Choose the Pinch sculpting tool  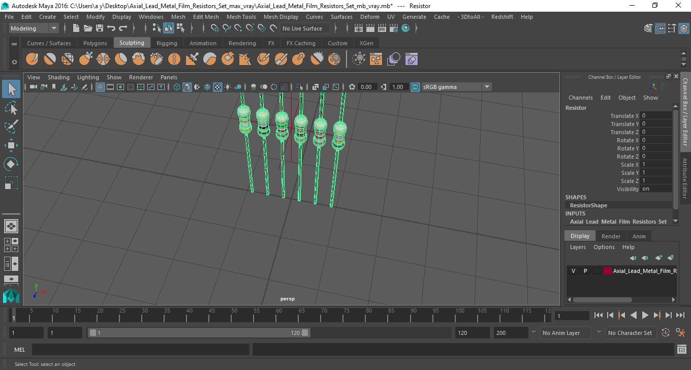point(103,59)
